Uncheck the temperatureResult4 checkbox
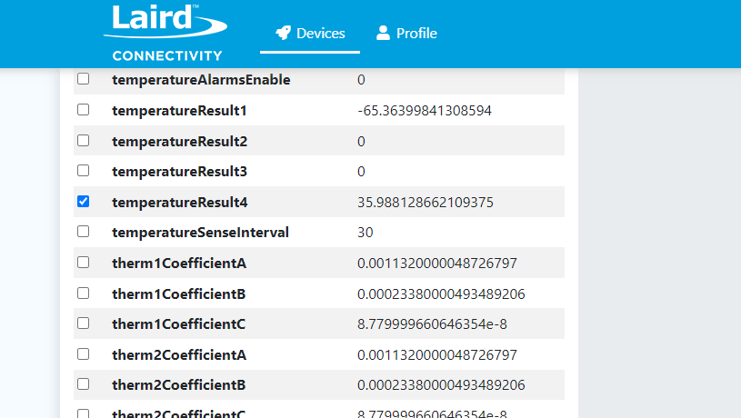Screen dimensions: 741x418 84,201
